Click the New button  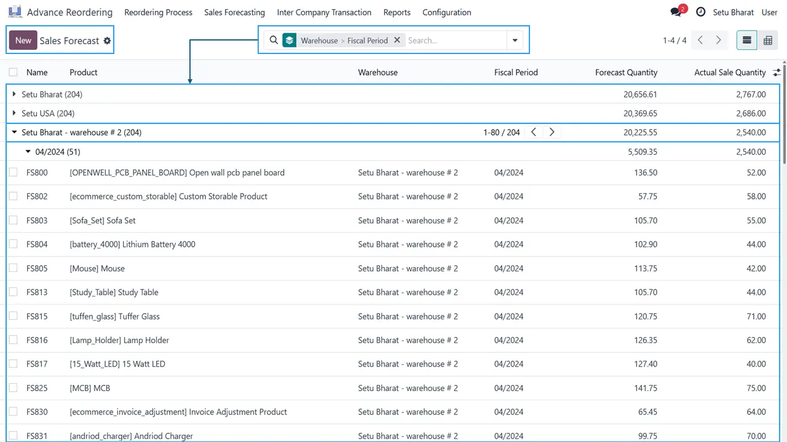coord(23,41)
